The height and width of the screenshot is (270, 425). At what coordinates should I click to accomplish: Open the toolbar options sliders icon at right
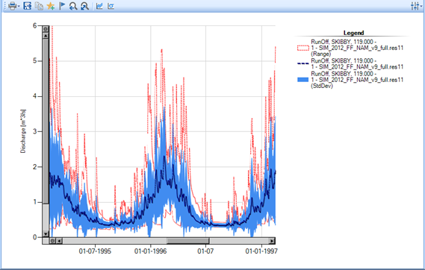tap(415, 6)
